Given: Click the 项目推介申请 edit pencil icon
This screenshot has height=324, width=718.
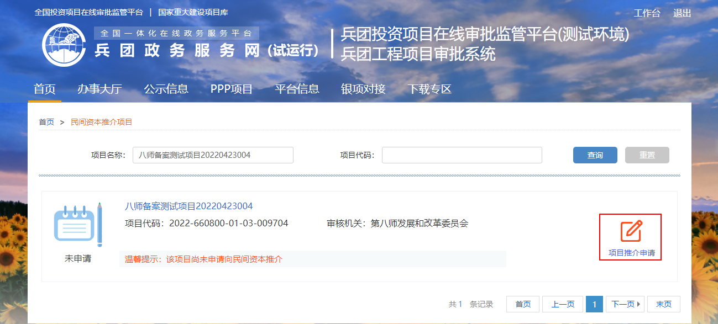Looking at the screenshot, I should [x=631, y=231].
